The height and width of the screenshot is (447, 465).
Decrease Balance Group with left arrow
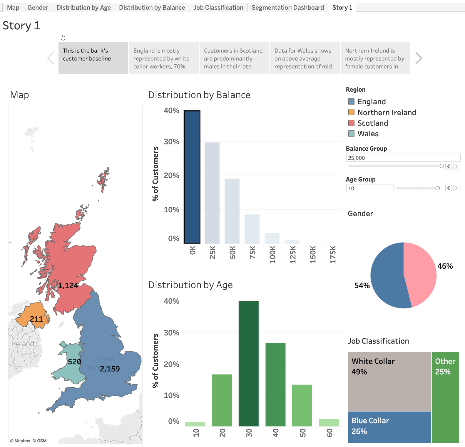click(x=448, y=166)
